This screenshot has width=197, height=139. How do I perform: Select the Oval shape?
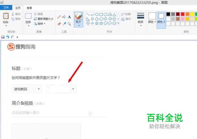(x=97, y=15)
